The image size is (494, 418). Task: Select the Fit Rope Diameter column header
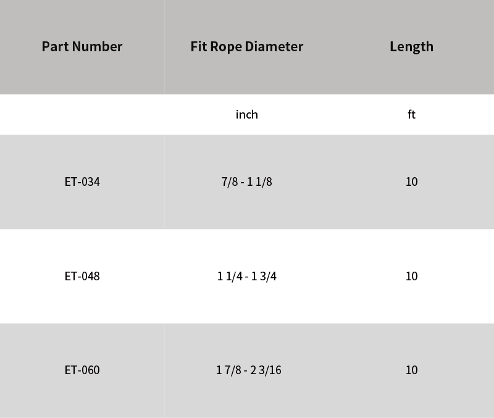(x=246, y=46)
